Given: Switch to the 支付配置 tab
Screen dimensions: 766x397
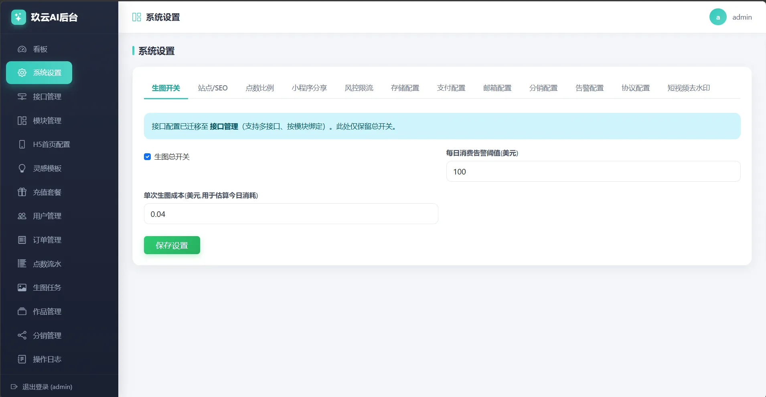Looking at the screenshot, I should point(451,88).
